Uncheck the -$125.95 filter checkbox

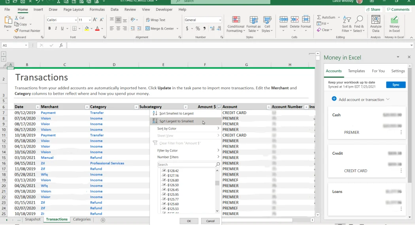click(164, 194)
